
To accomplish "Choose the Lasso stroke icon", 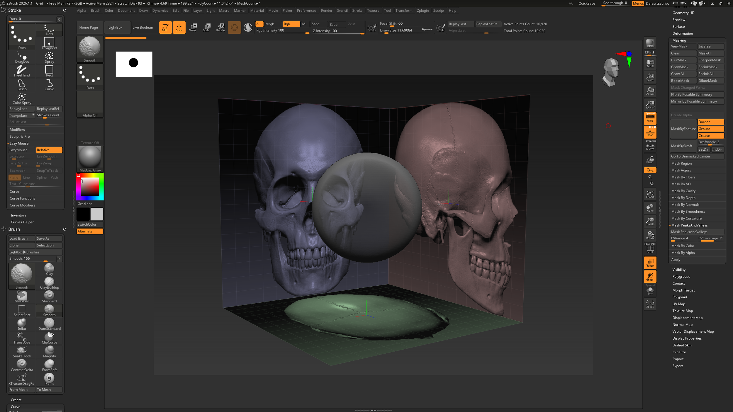I will click(22, 84).
